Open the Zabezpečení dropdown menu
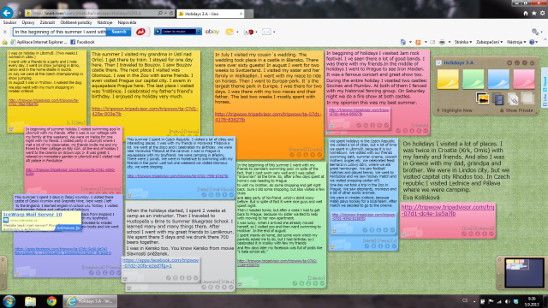 [x=489, y=42]
